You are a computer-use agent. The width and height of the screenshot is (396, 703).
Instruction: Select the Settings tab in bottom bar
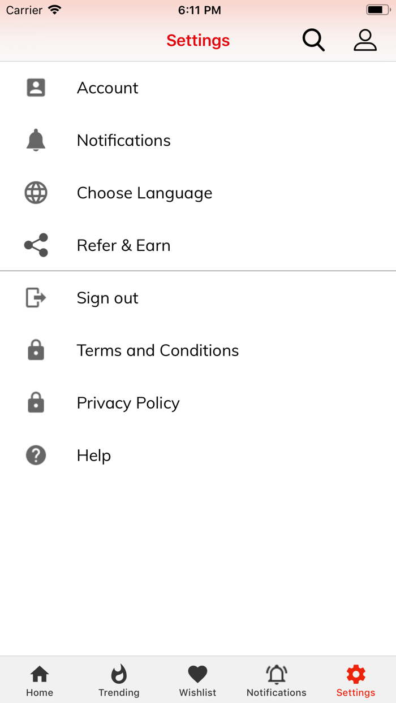pyautogui.click(x=356, y=680)
